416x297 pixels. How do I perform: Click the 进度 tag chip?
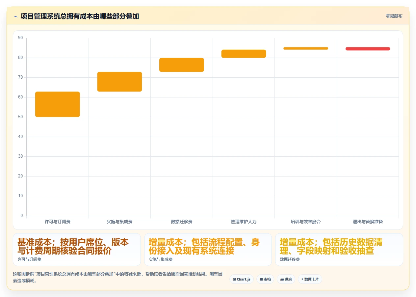pyautogui.click(x=286, y=279)
